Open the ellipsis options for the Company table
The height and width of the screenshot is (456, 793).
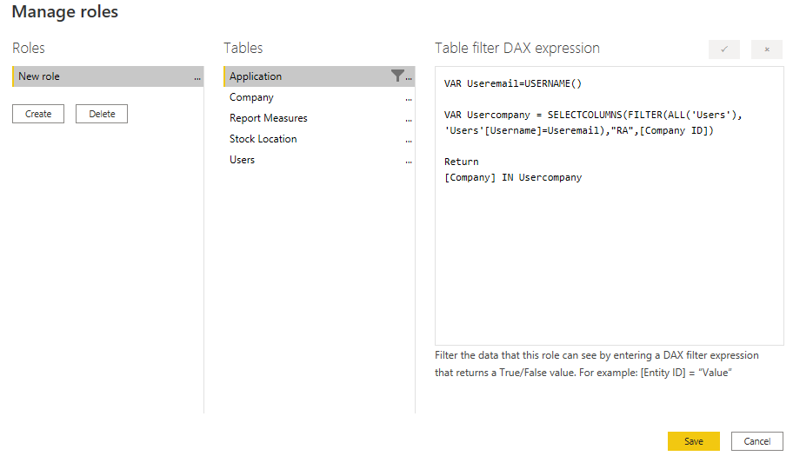coord(409,100)
